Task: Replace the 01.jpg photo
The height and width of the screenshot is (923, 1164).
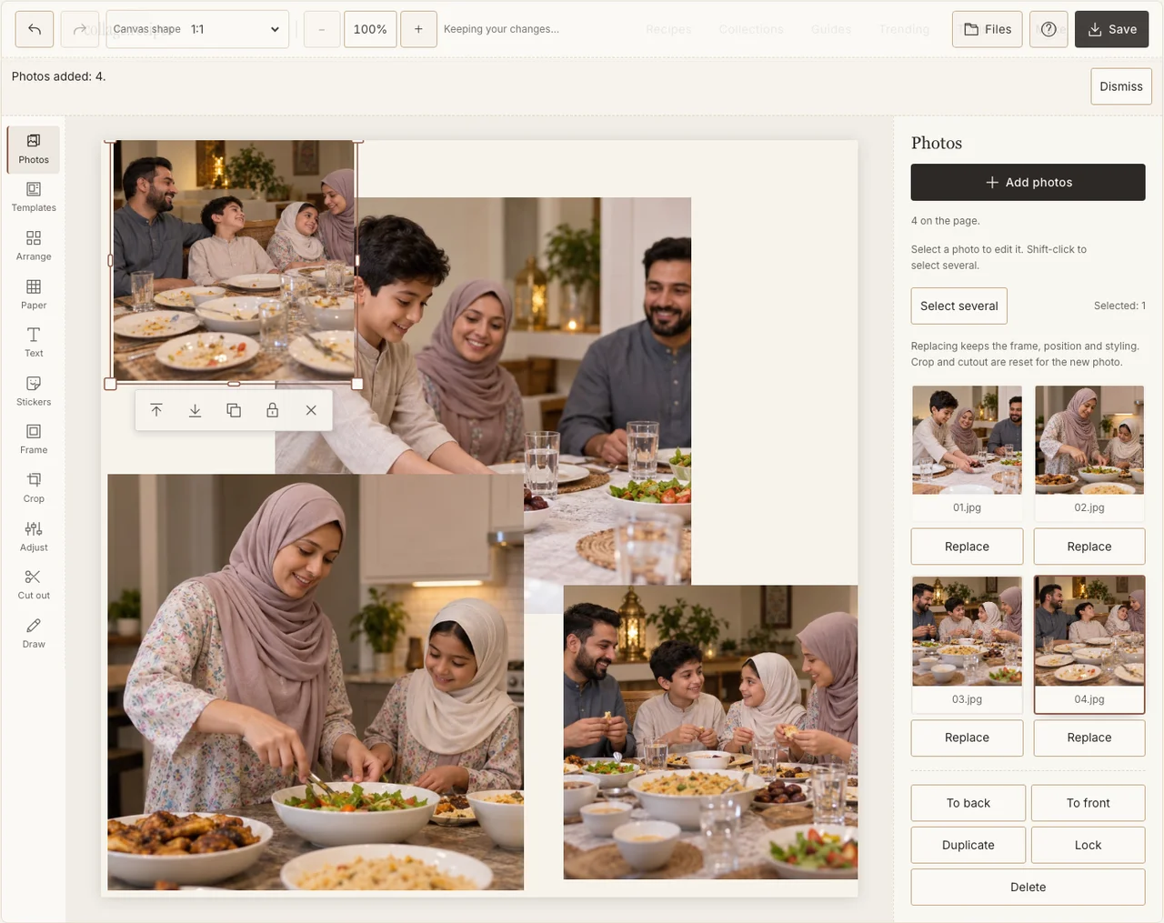Action: coord(967,547)
